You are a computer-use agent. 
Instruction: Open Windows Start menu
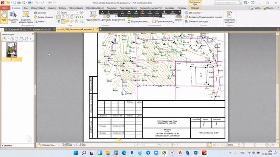tap(76, 153)
